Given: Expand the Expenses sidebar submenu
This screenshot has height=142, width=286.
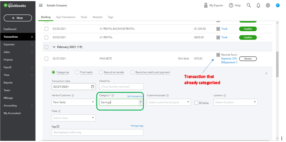Looking at the screenshot, I should point(32,44).
